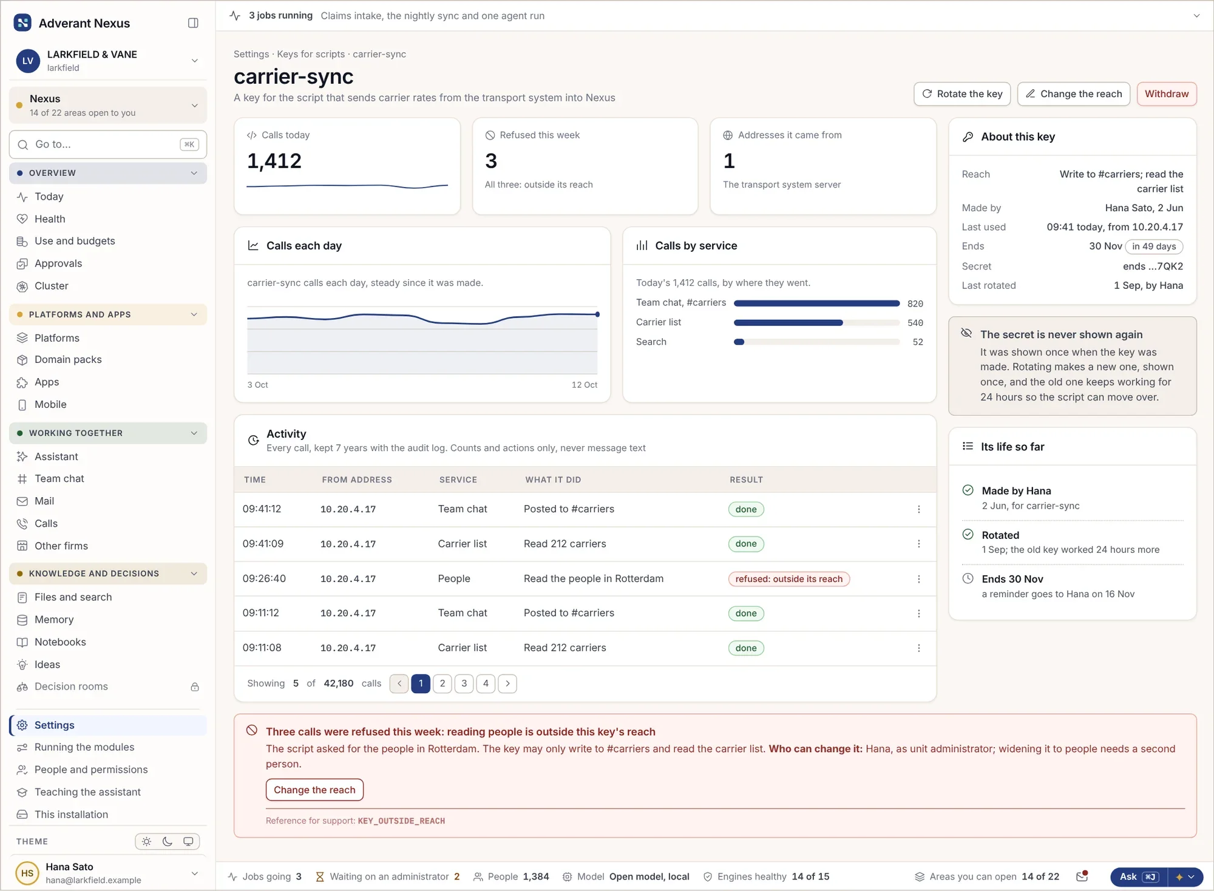Open the Assistant page
1214x891 pixels.
click(108, 456)
